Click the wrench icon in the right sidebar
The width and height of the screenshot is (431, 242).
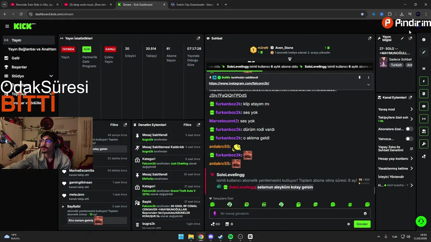point(424,144)
